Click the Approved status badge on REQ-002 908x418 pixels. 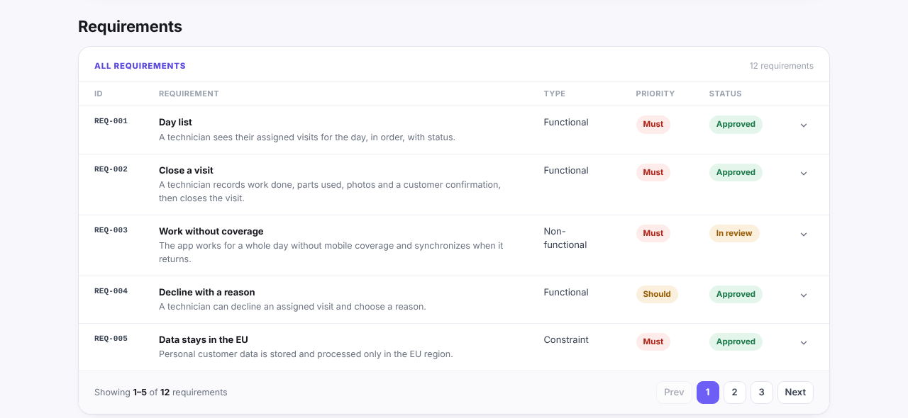(x=736, y=173)
